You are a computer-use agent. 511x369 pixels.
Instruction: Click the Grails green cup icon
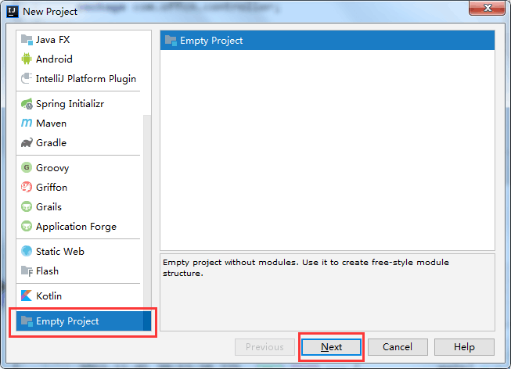pyautogui.click(x=27, y=207)
